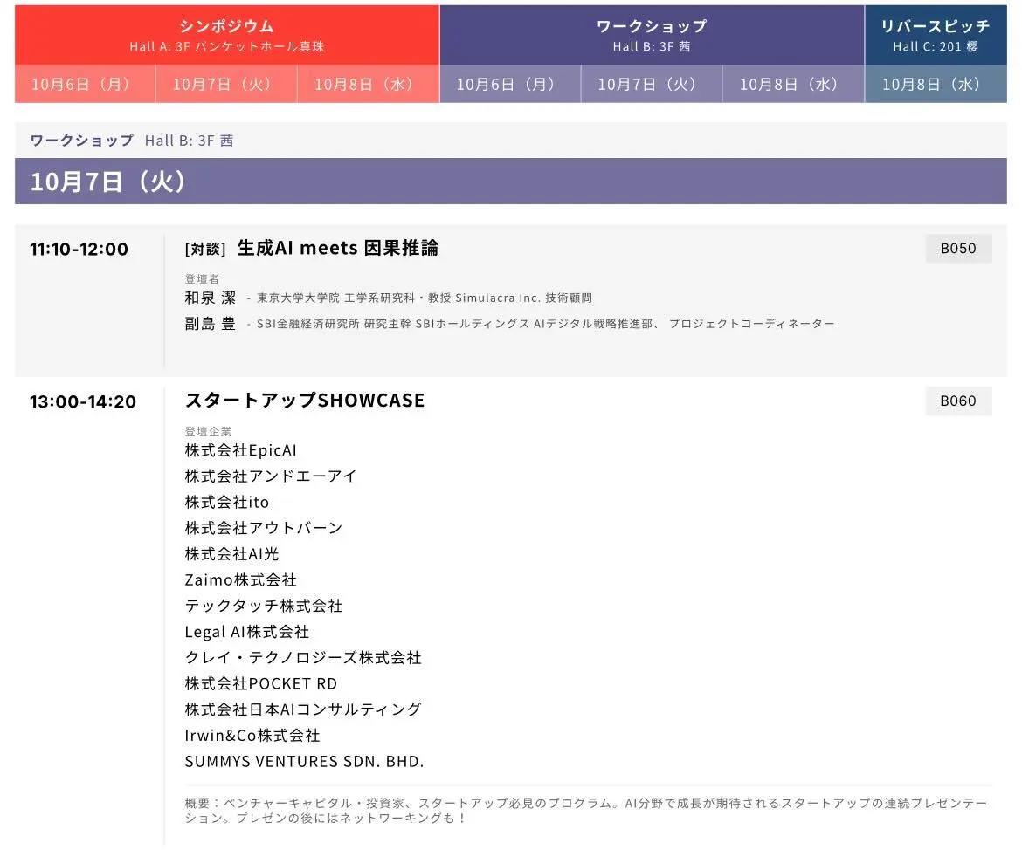The width and height of the screenshot is (1022, 850).
Task: Open the スタートアップSHOWCASE session title
Action: 304,401
